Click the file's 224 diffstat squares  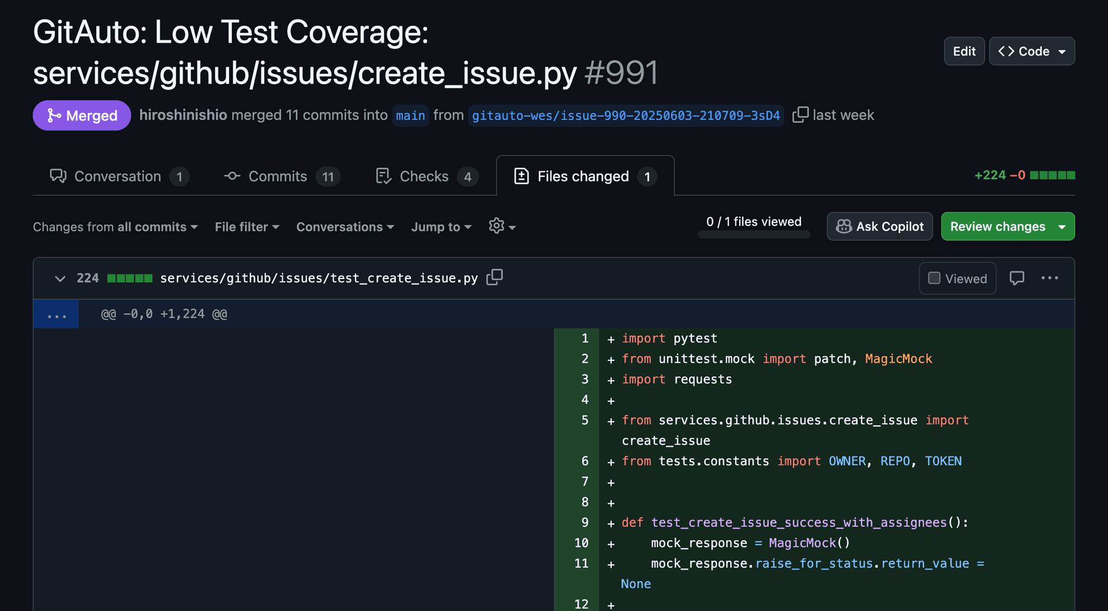click(x=130, y=278)
